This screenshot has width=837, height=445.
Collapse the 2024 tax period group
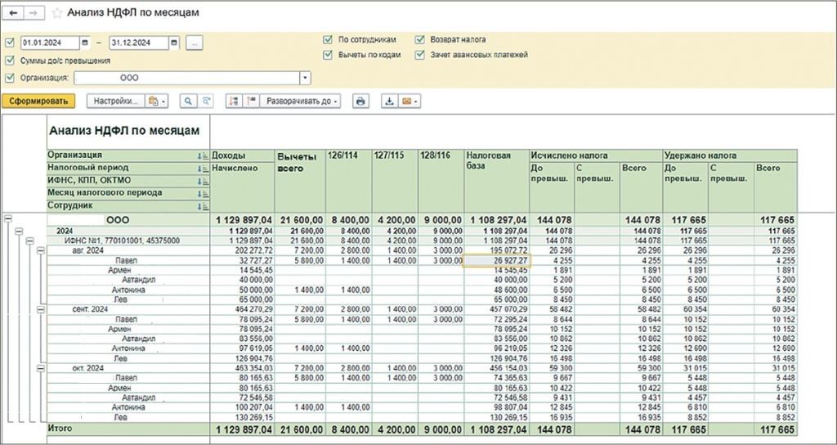(19, 231)
